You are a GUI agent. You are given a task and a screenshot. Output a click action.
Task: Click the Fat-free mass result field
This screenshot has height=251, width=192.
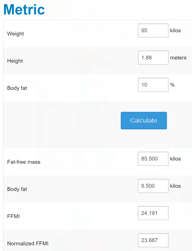153,159
